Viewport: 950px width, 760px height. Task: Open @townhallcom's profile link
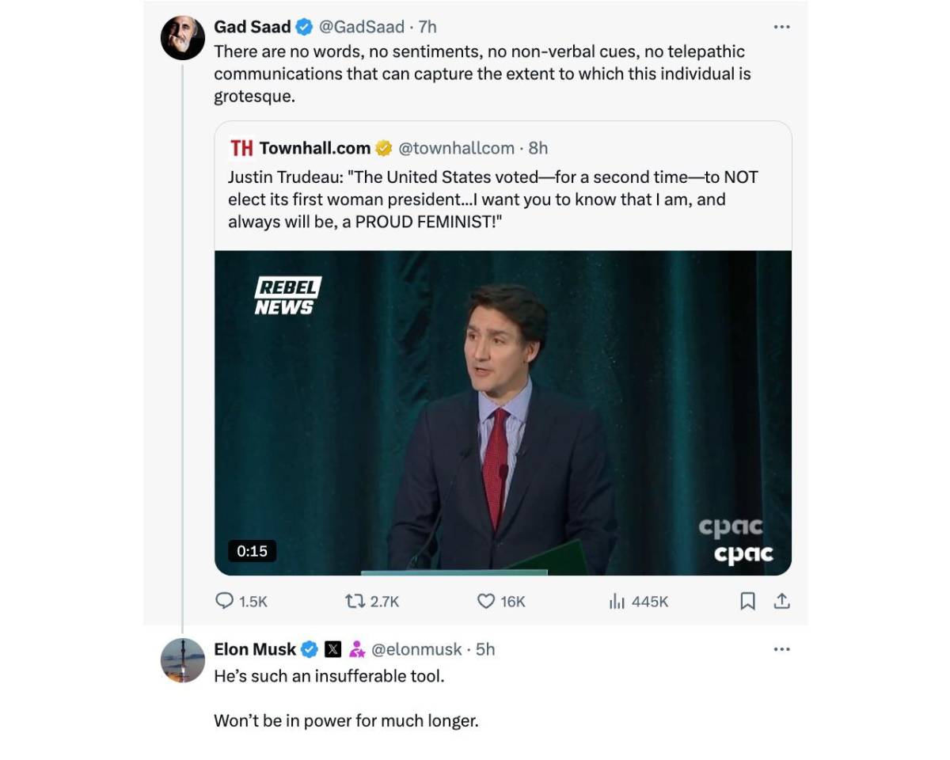click(455, 147)
